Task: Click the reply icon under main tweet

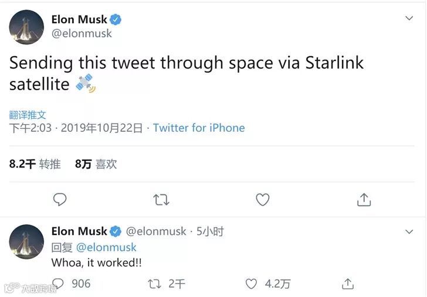Action: [x=60, y=200]
